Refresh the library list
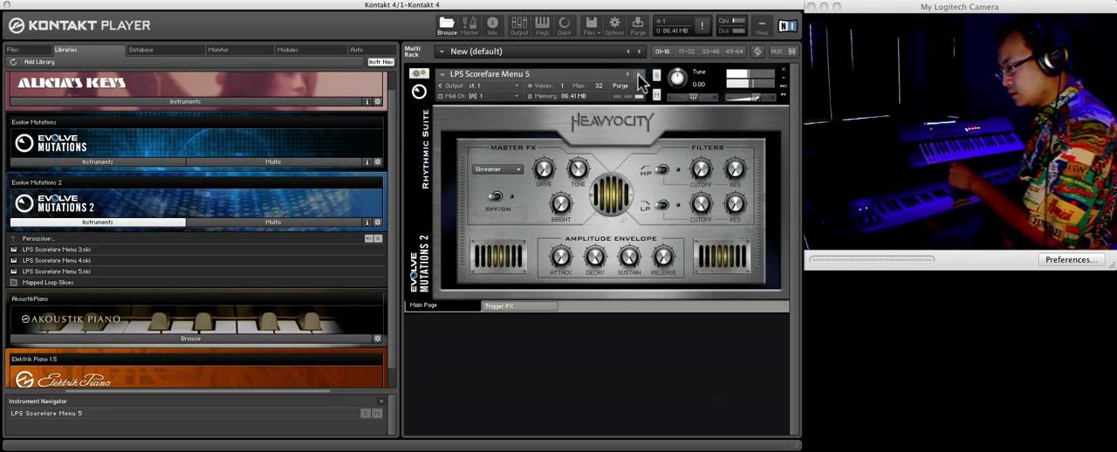The height and width of the screenshot is (452, 1117). [x=13, y=62]
